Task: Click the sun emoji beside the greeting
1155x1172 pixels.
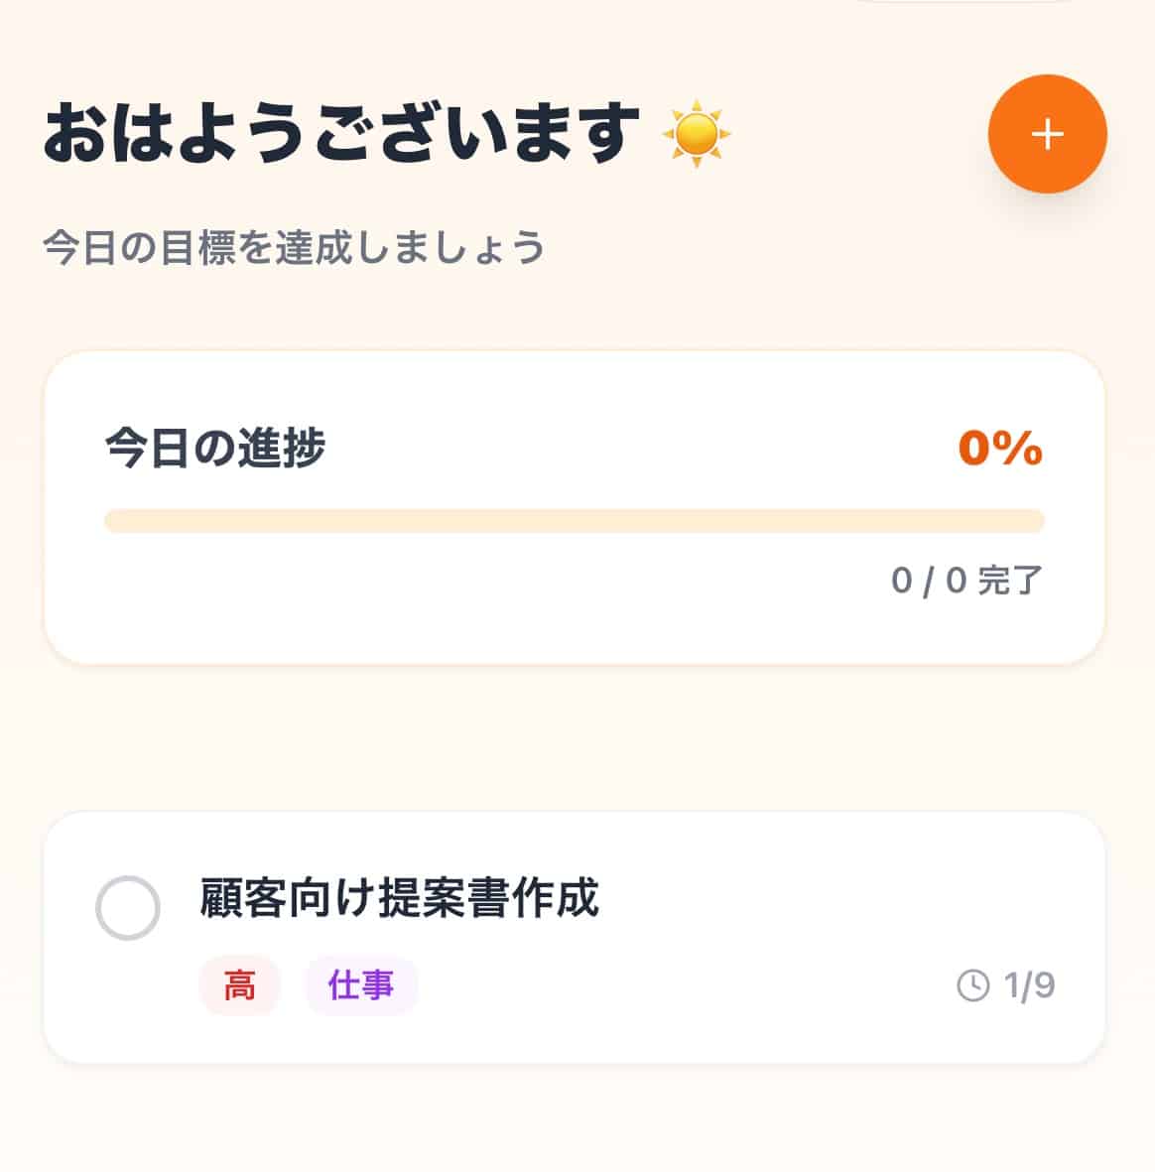Action: (696, 134)
